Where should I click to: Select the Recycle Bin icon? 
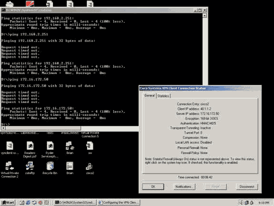50,166
